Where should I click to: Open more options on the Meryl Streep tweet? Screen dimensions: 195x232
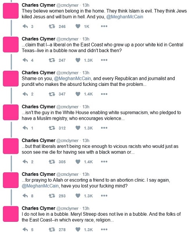[104, 230]
